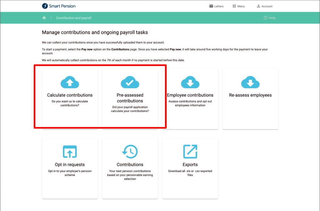
Task: Open Help in the green bar
Action: click(269, 18)
